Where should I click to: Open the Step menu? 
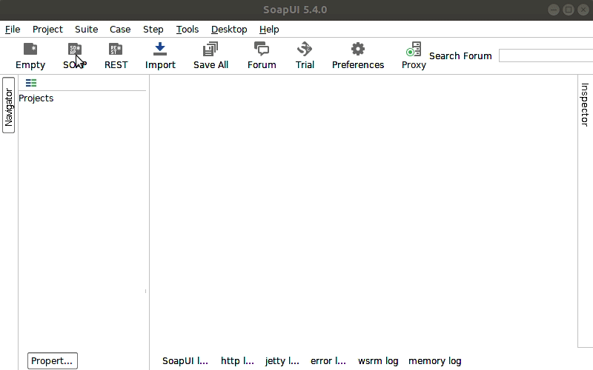(x=153, y=29)
